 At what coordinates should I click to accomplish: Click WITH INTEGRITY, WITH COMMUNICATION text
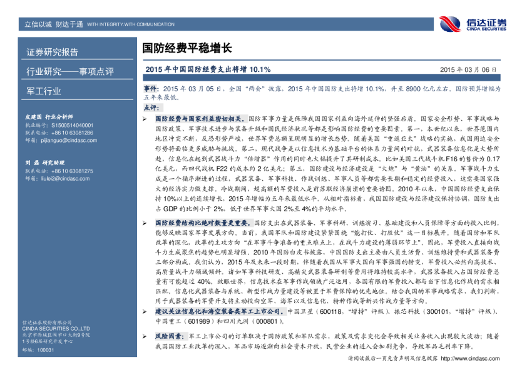[x=131, y=24]
